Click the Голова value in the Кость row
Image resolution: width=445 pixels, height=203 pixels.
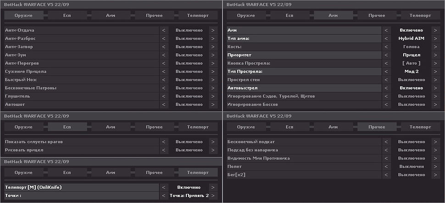point(411,47)
